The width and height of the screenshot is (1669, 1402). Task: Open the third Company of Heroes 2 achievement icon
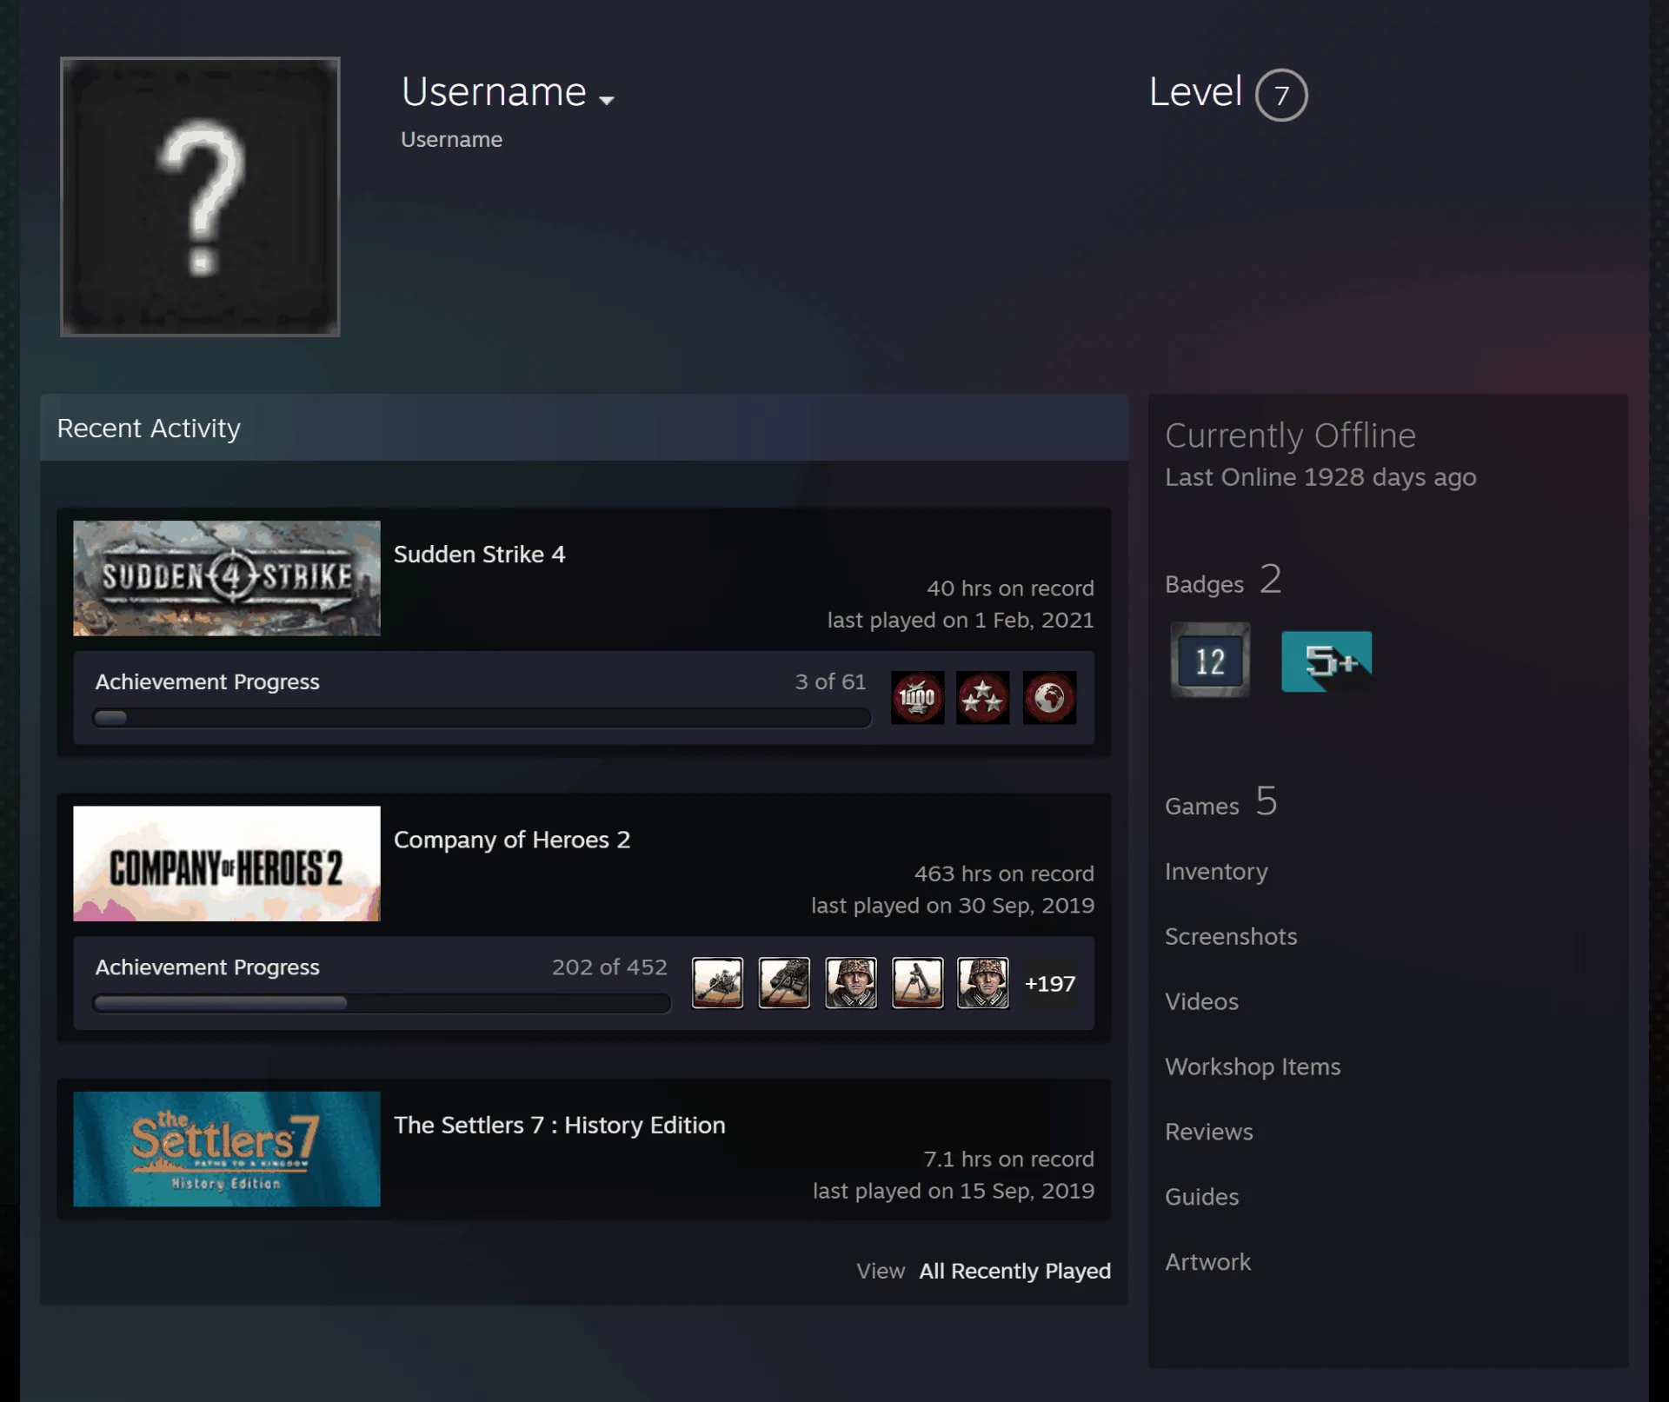click(x=851, y=983)
